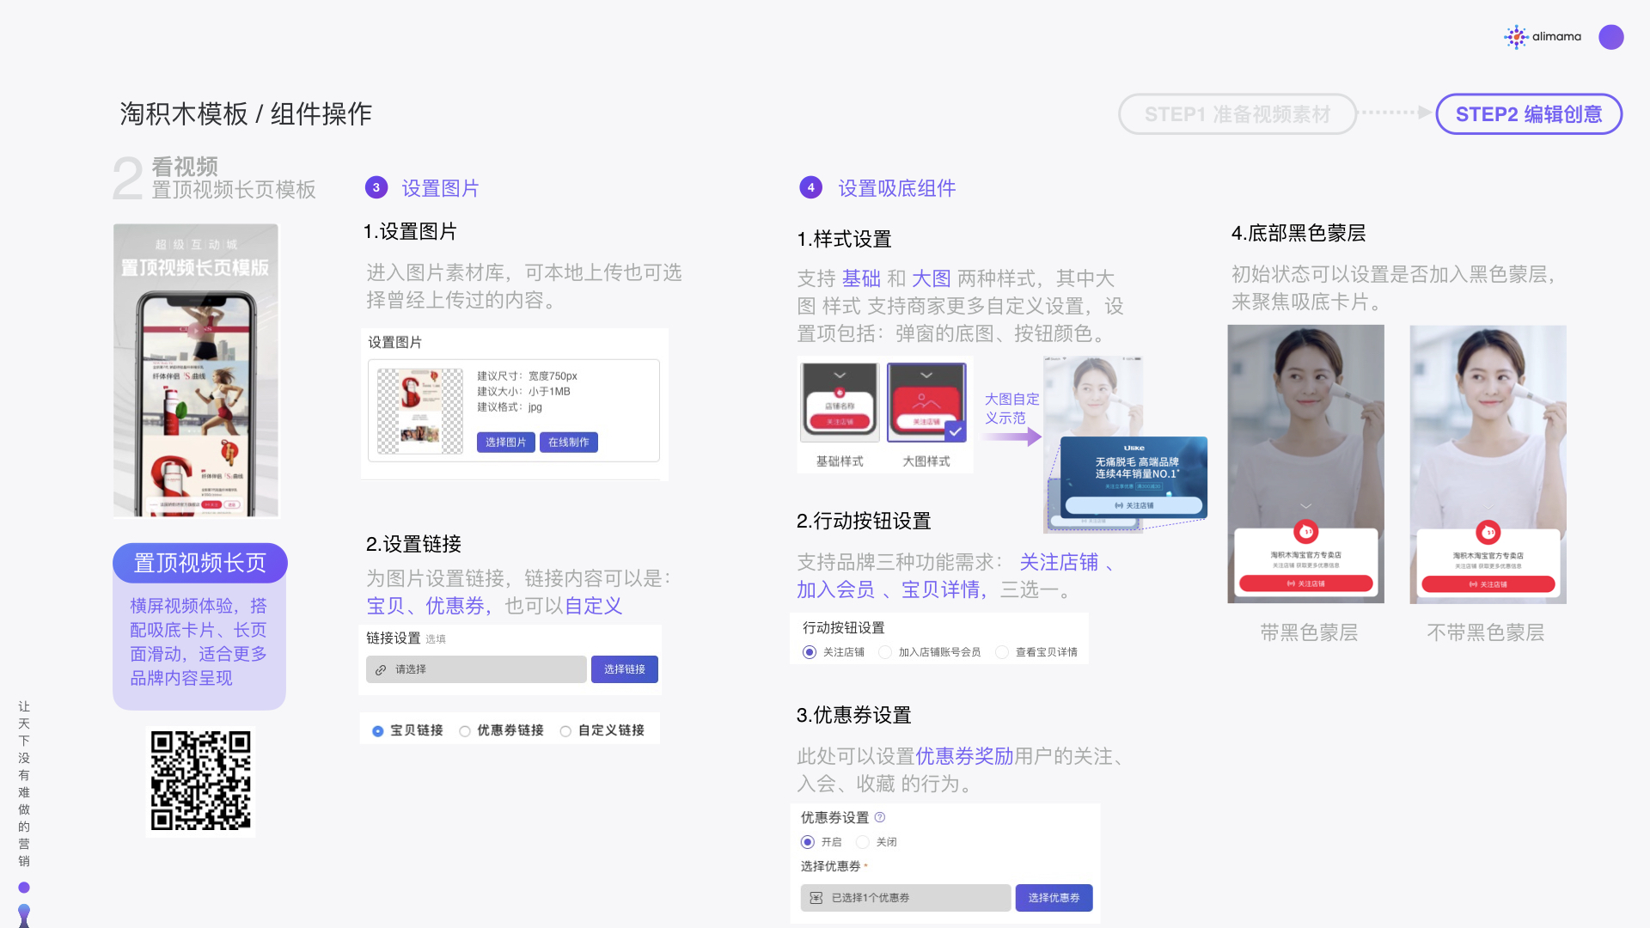Click the alimama logo

tap(1543, 37)
